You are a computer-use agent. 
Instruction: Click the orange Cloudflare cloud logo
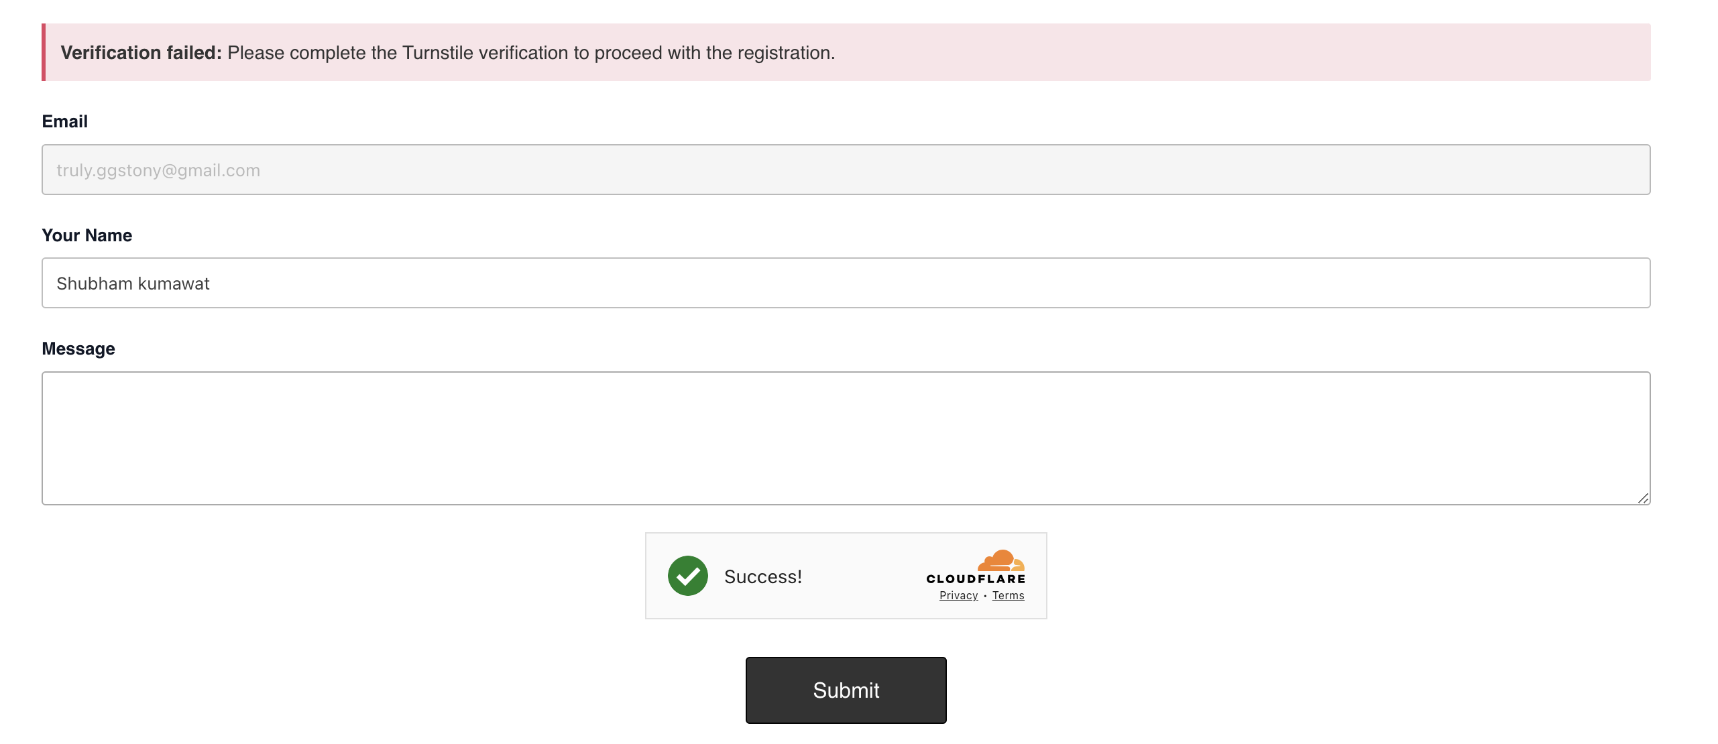click(x=1000, y=560)
